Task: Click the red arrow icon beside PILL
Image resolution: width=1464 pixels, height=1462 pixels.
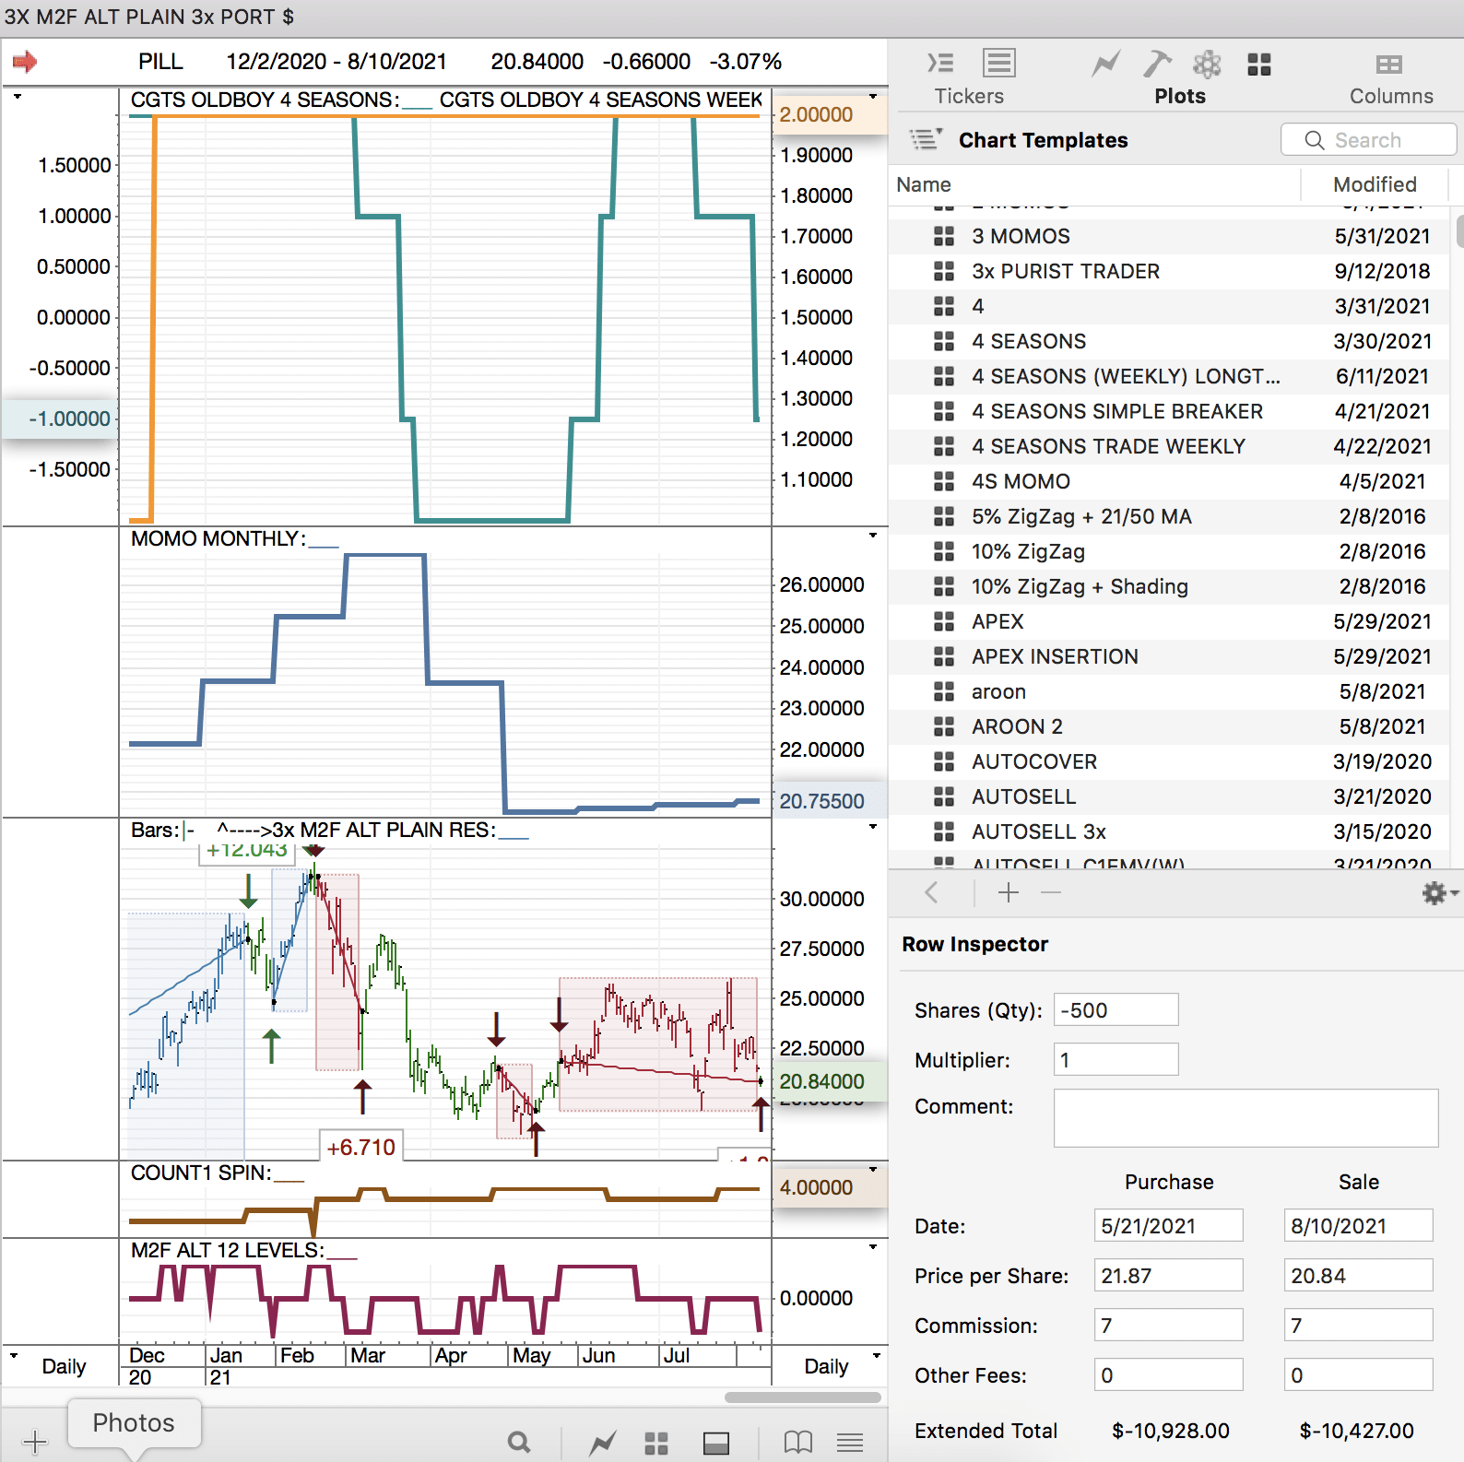Action: coord(25,62)
